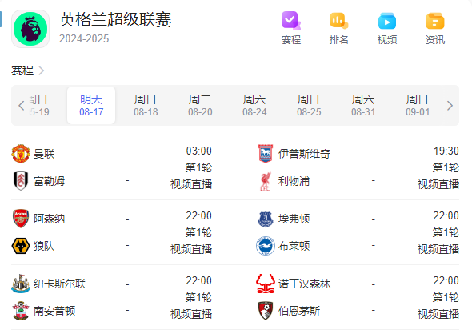
Task: Click team name 利物浦
Action: click(294, 181)
